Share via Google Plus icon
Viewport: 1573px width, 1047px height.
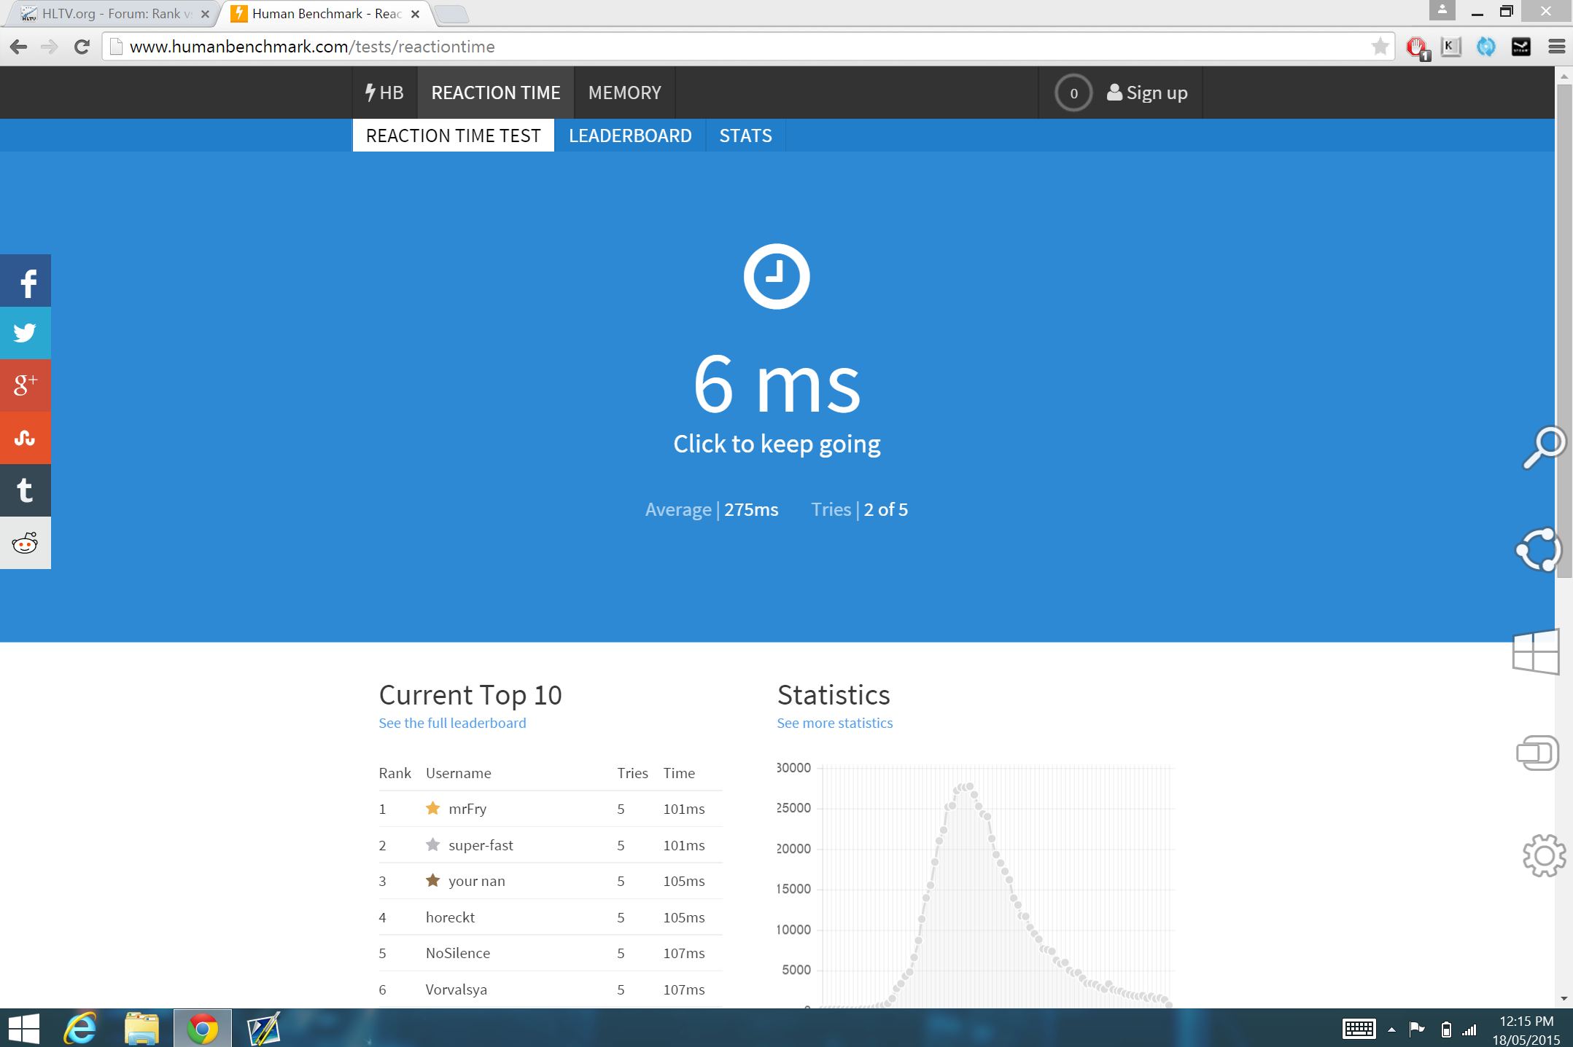(26, 385)
